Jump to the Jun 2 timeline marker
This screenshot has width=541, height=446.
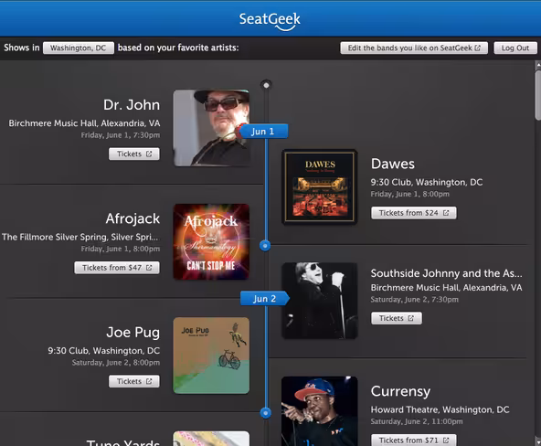pos(265,298)
